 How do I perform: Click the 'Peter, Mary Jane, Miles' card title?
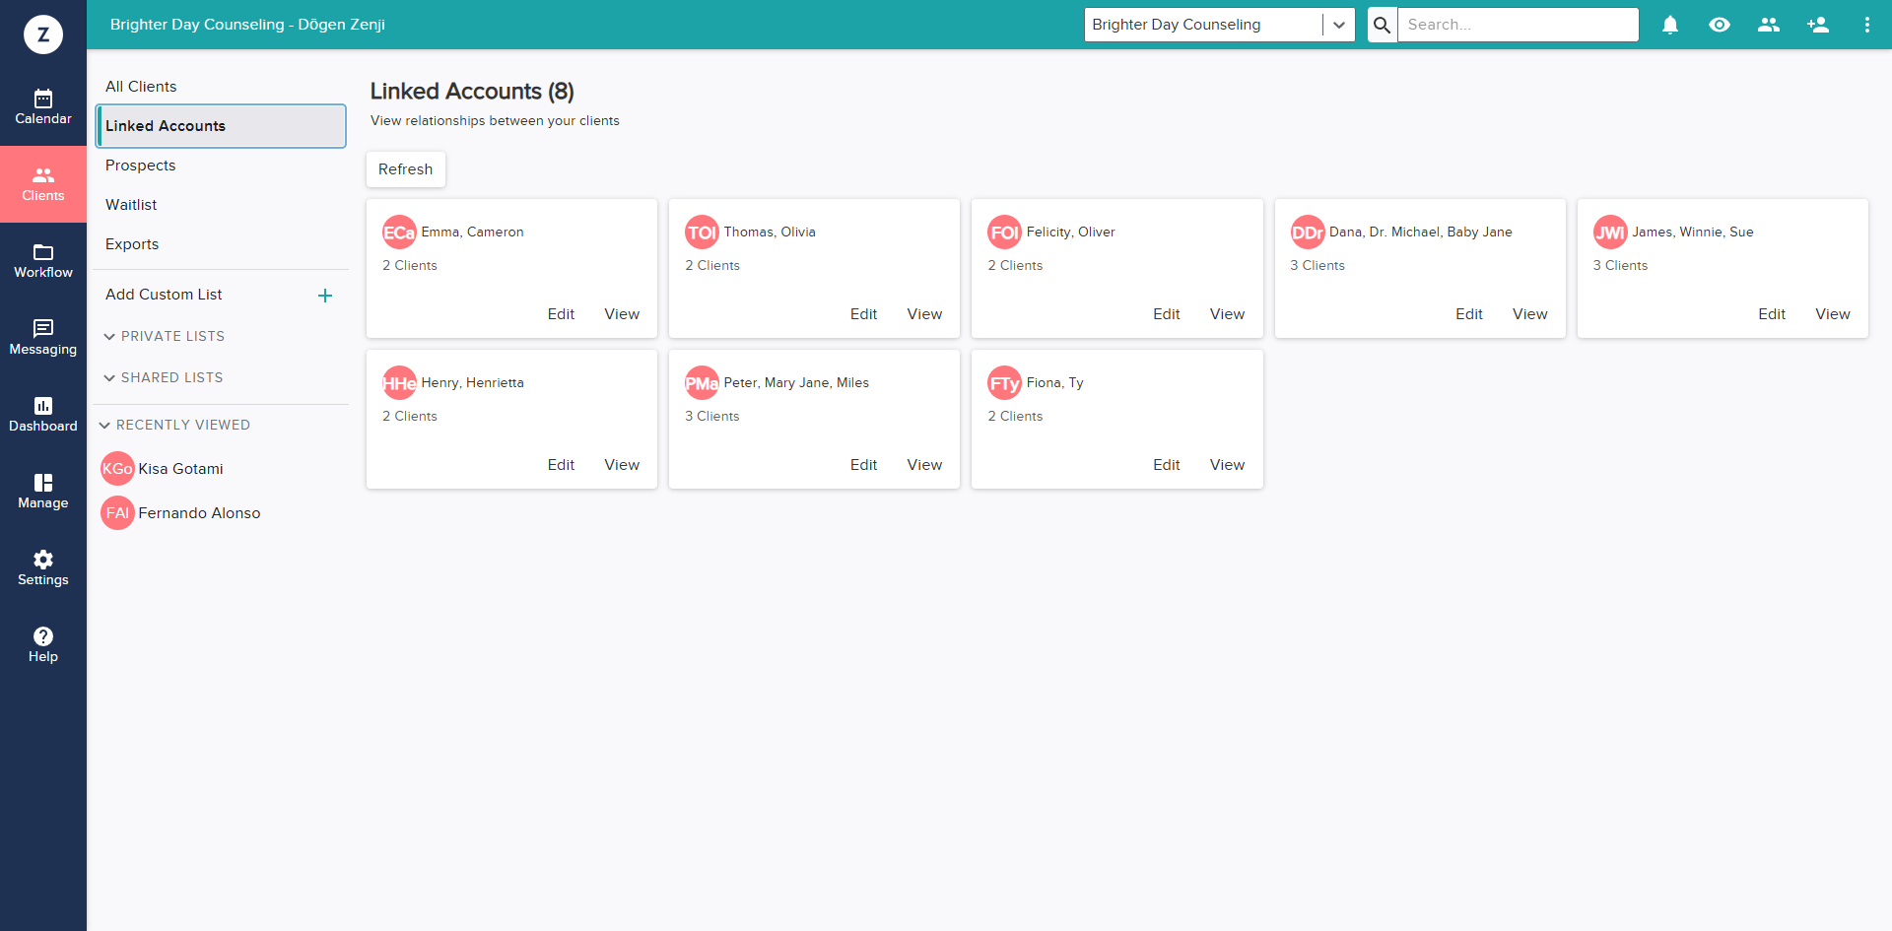click(796, 383)
